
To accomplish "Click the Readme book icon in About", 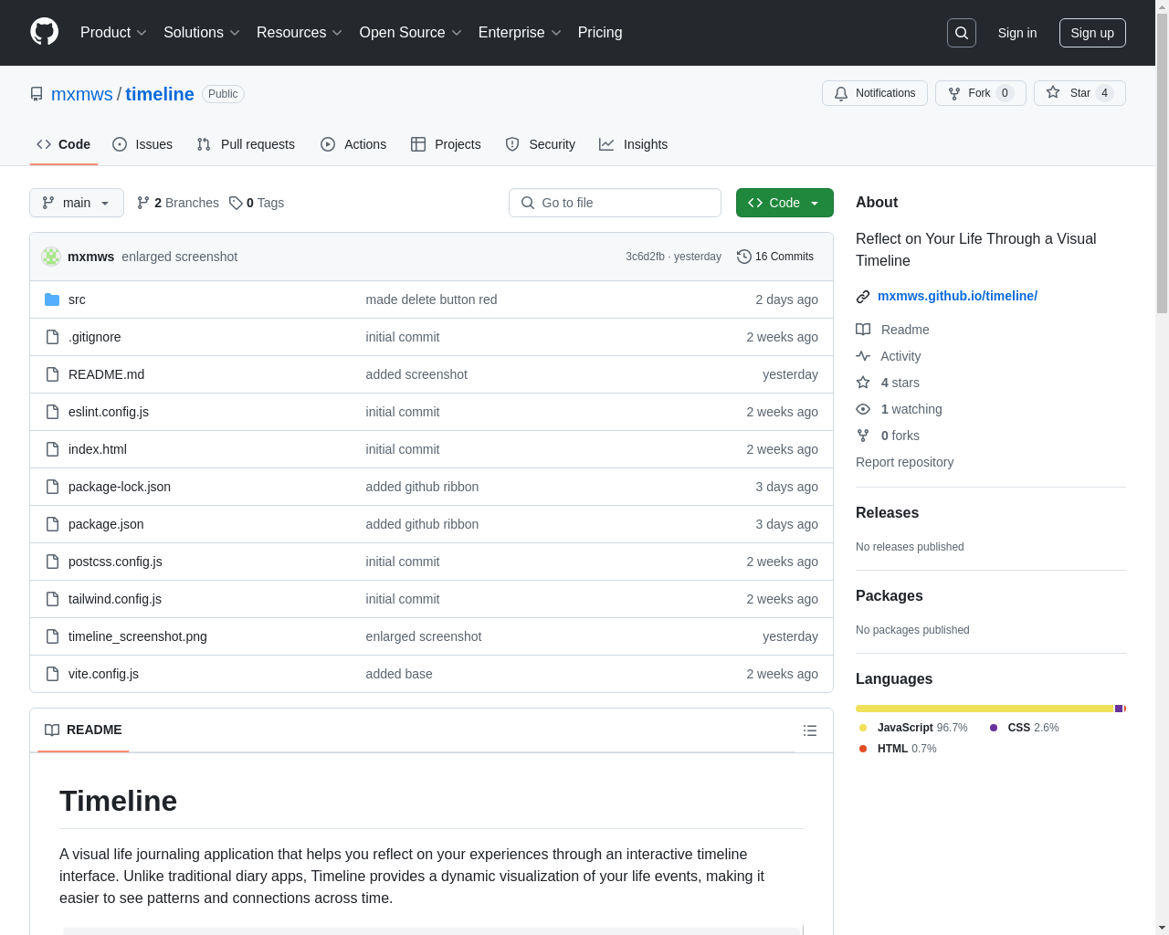I will click(863, 330).
